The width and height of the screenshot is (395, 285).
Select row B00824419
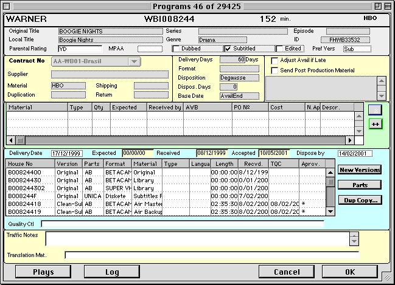[166, 212]
